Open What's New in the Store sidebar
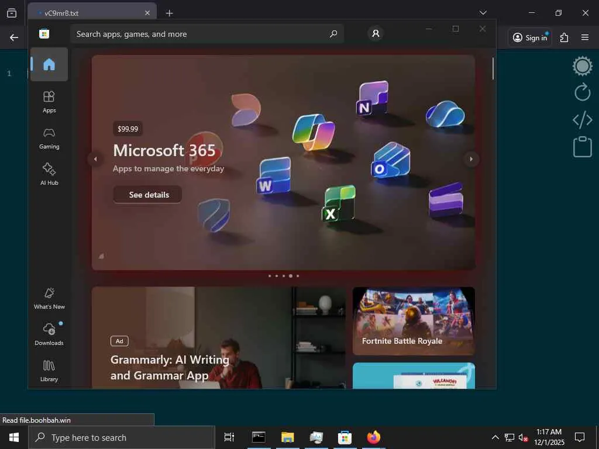The width and height of the screenshot is (599, 449). pyautogui.click(x=49, y=299)
